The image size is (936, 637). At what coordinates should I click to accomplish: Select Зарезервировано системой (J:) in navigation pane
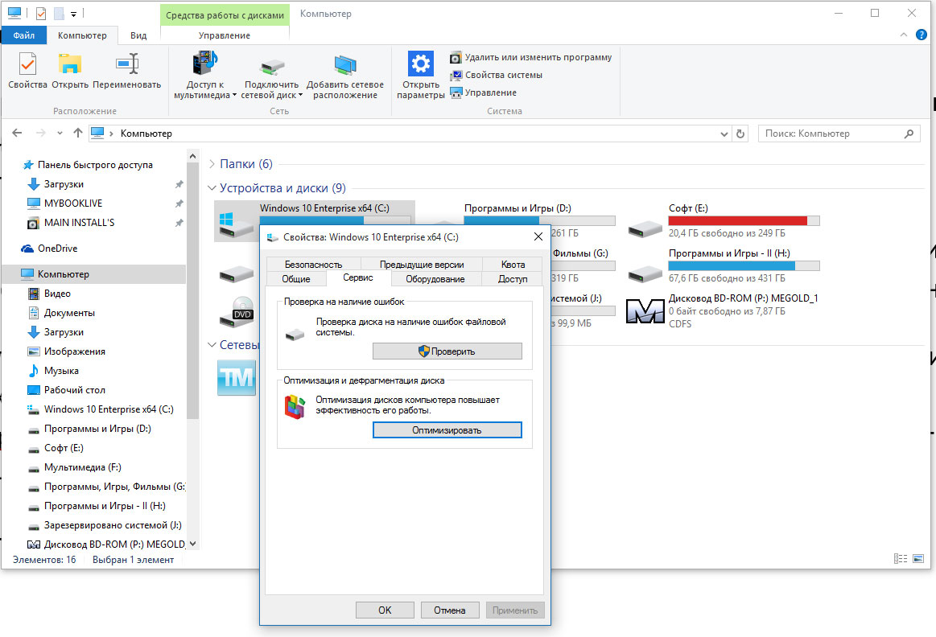pyautogui.click(x=113, y=525)
